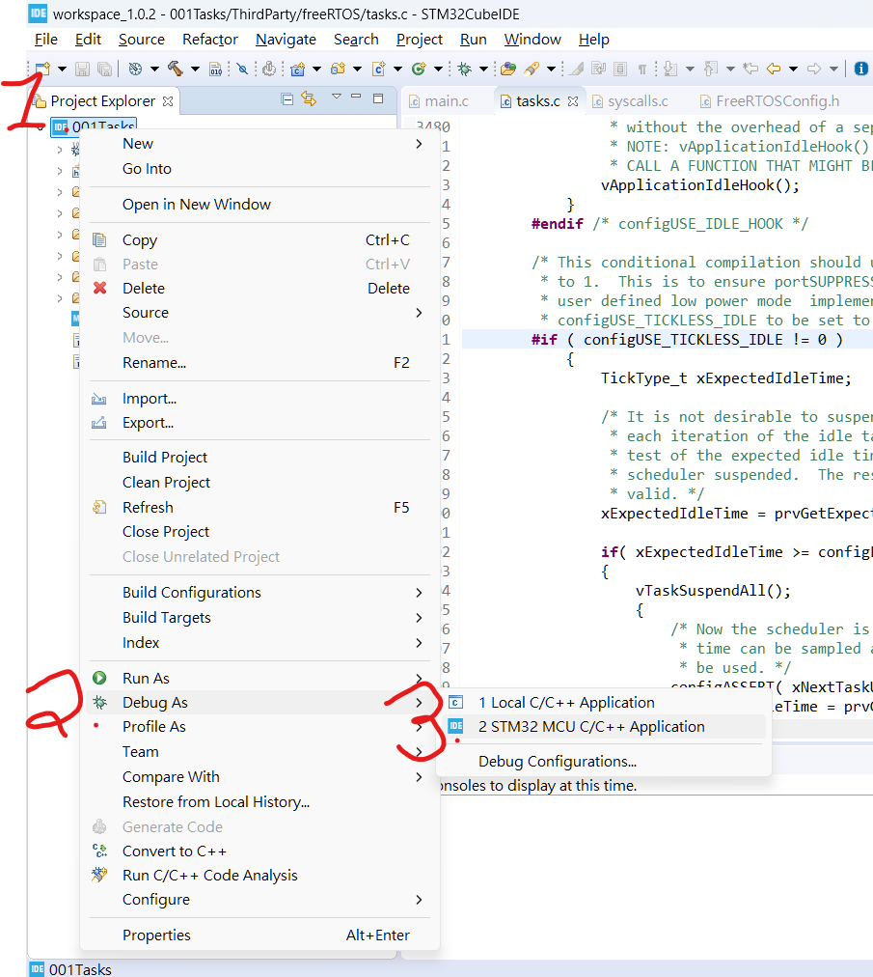873x977 pixels.
Task: Click the Collapse All icon in Project Explorer
Action: pyautogui.click(x=287, y=98)
